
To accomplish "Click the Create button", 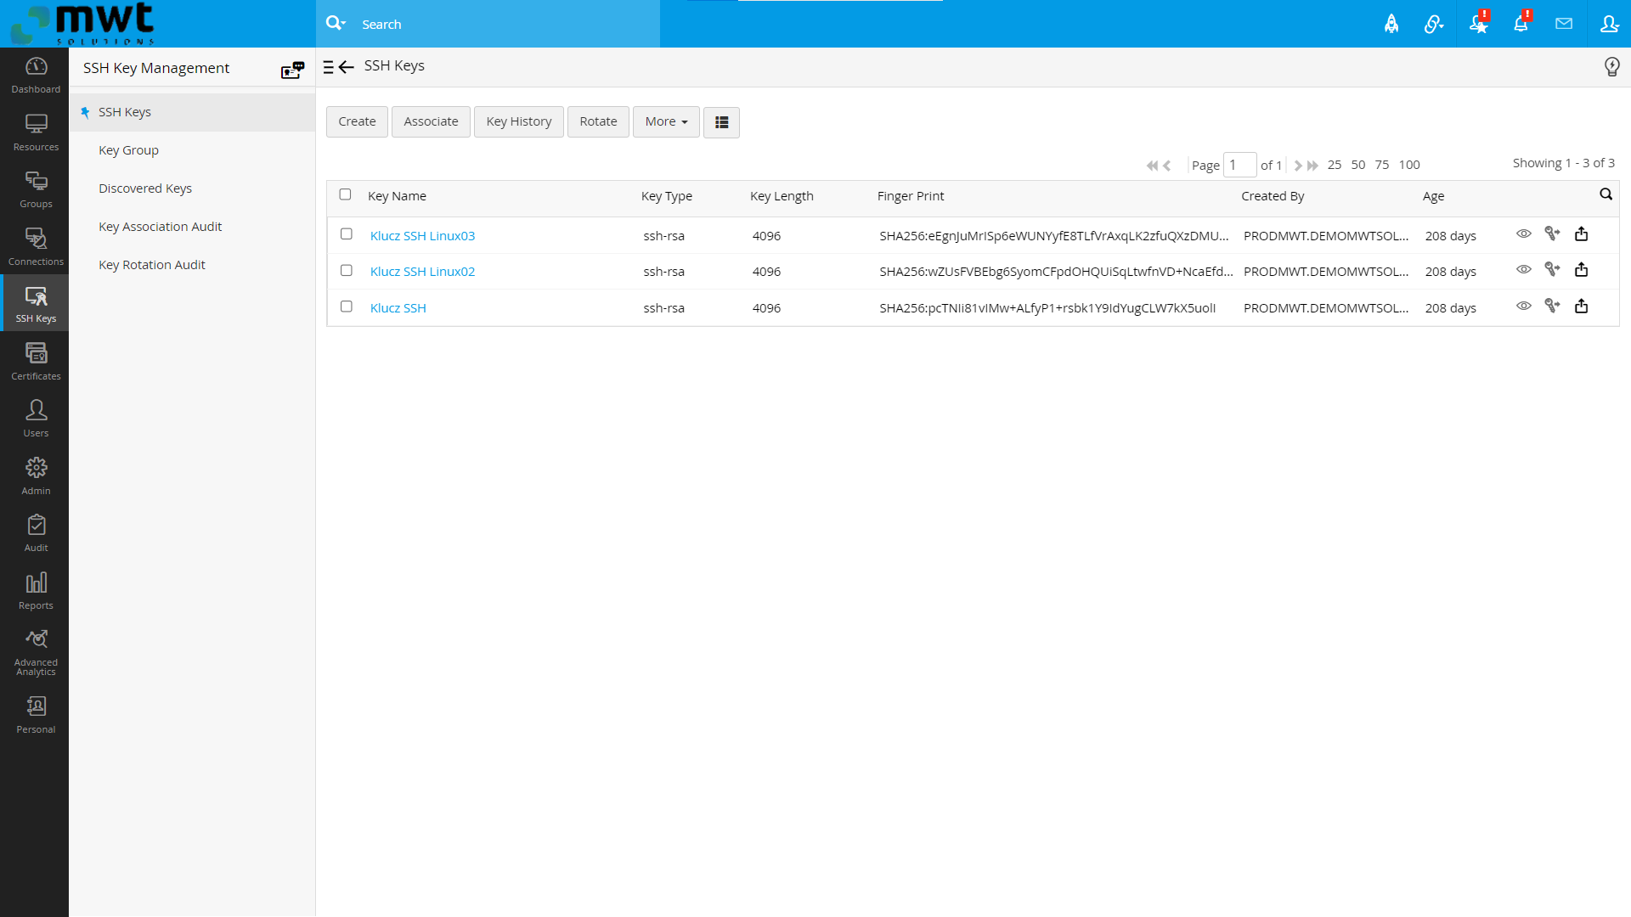I will point(356,121).
